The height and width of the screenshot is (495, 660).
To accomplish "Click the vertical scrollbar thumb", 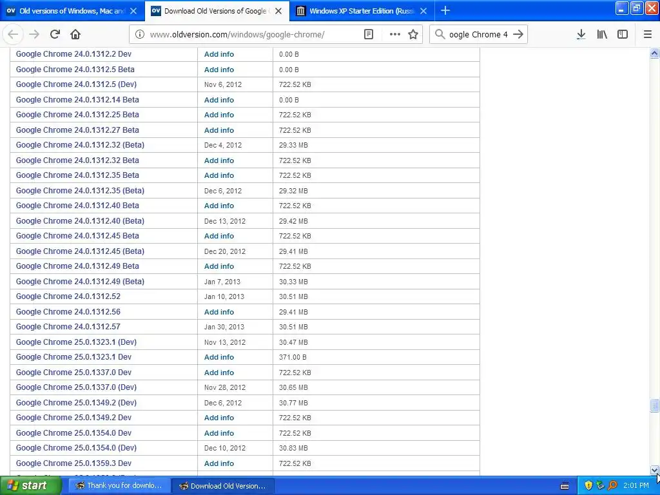I will pos(654,405).
